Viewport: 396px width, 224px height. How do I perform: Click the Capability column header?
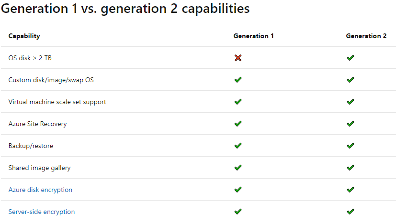pos(24,36)
